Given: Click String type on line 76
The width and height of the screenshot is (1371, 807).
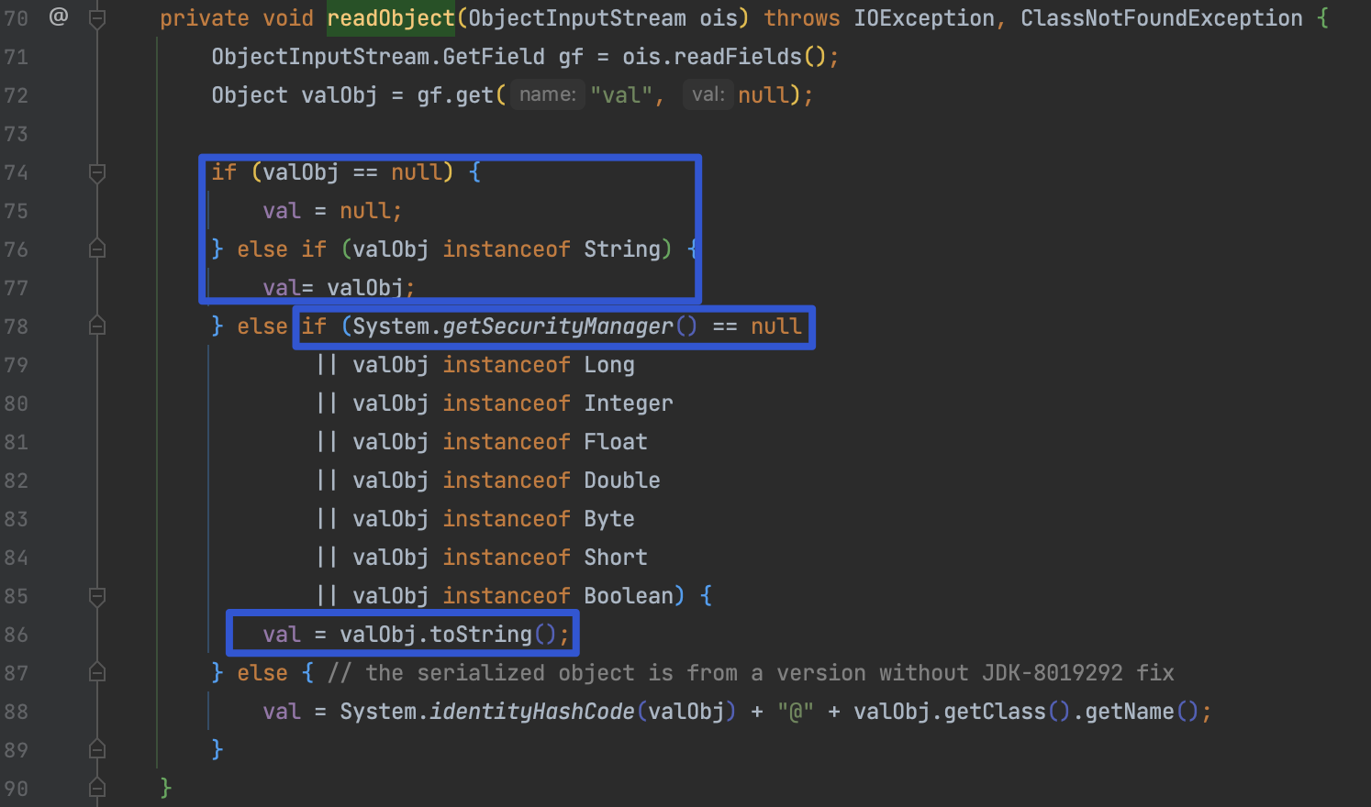Looking at the screenshot, I should pos(622,249).
